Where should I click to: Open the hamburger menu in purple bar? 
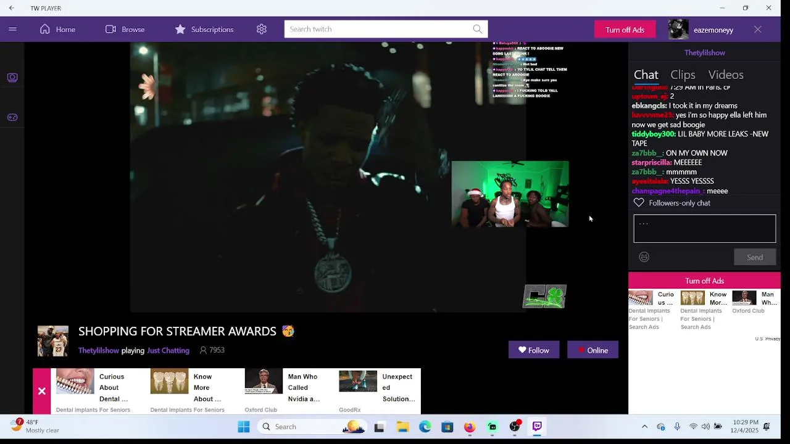pyautogui.click(x=12, y=29)
